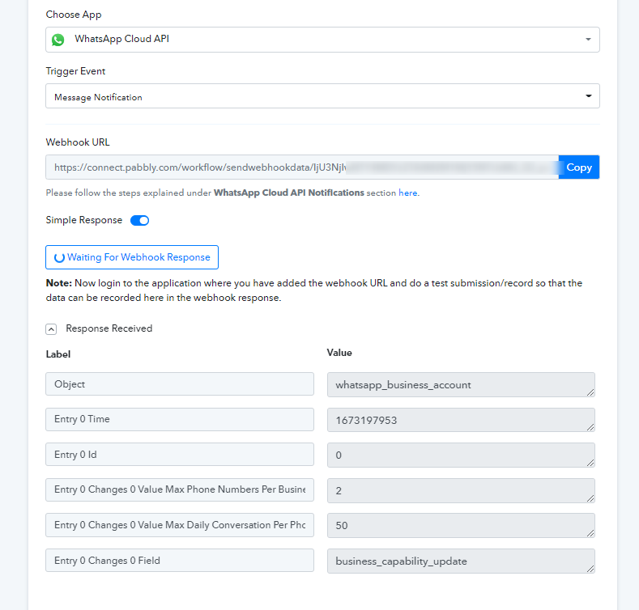
Task: Copy the Webhook URL
Action: [579, 167]
